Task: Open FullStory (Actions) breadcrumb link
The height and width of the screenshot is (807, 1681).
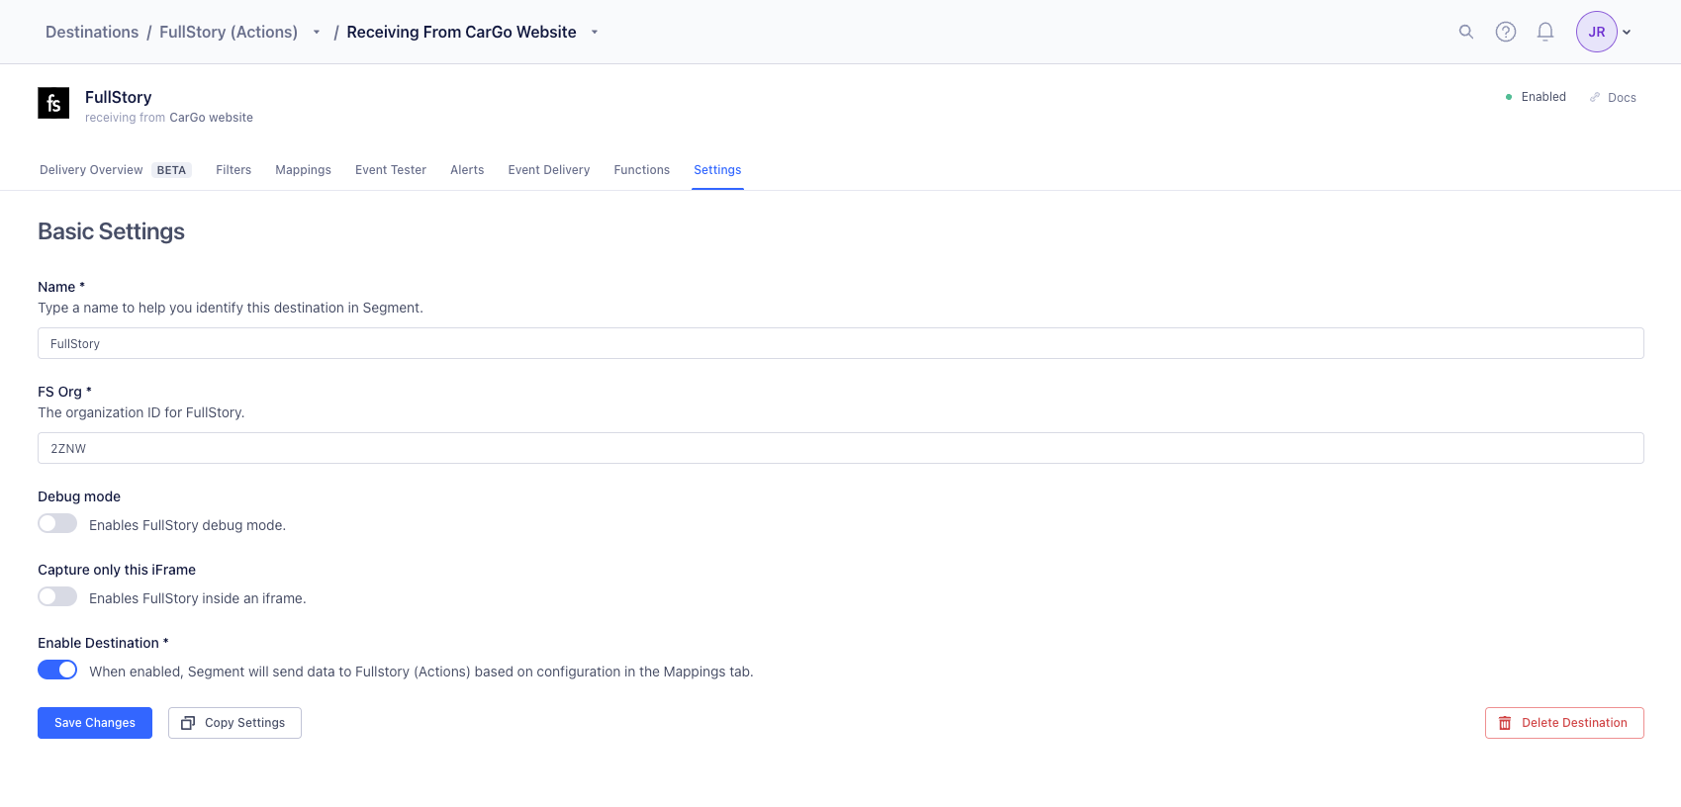Action: 229,32
